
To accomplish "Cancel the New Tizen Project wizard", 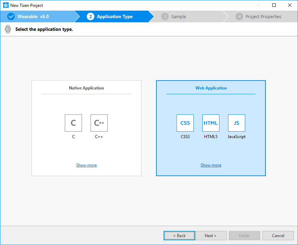I will click(x=278, y=235).
